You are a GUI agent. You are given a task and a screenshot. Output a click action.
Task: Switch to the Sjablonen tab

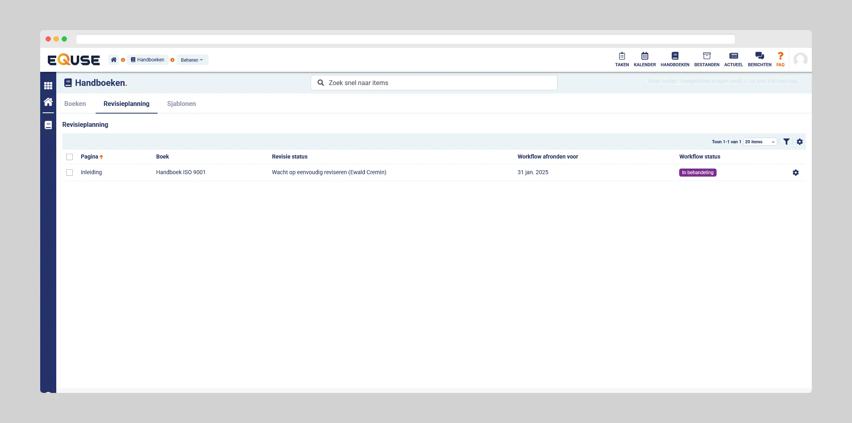pyautogui.click(x=181, y=104)
